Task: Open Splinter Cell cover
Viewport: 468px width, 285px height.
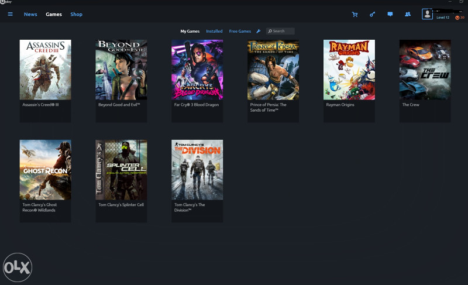Action: (121, 170)
